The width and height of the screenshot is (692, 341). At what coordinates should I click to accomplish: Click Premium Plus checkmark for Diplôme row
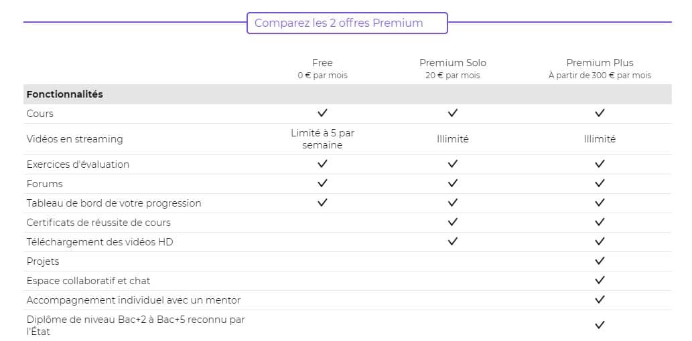600,325
